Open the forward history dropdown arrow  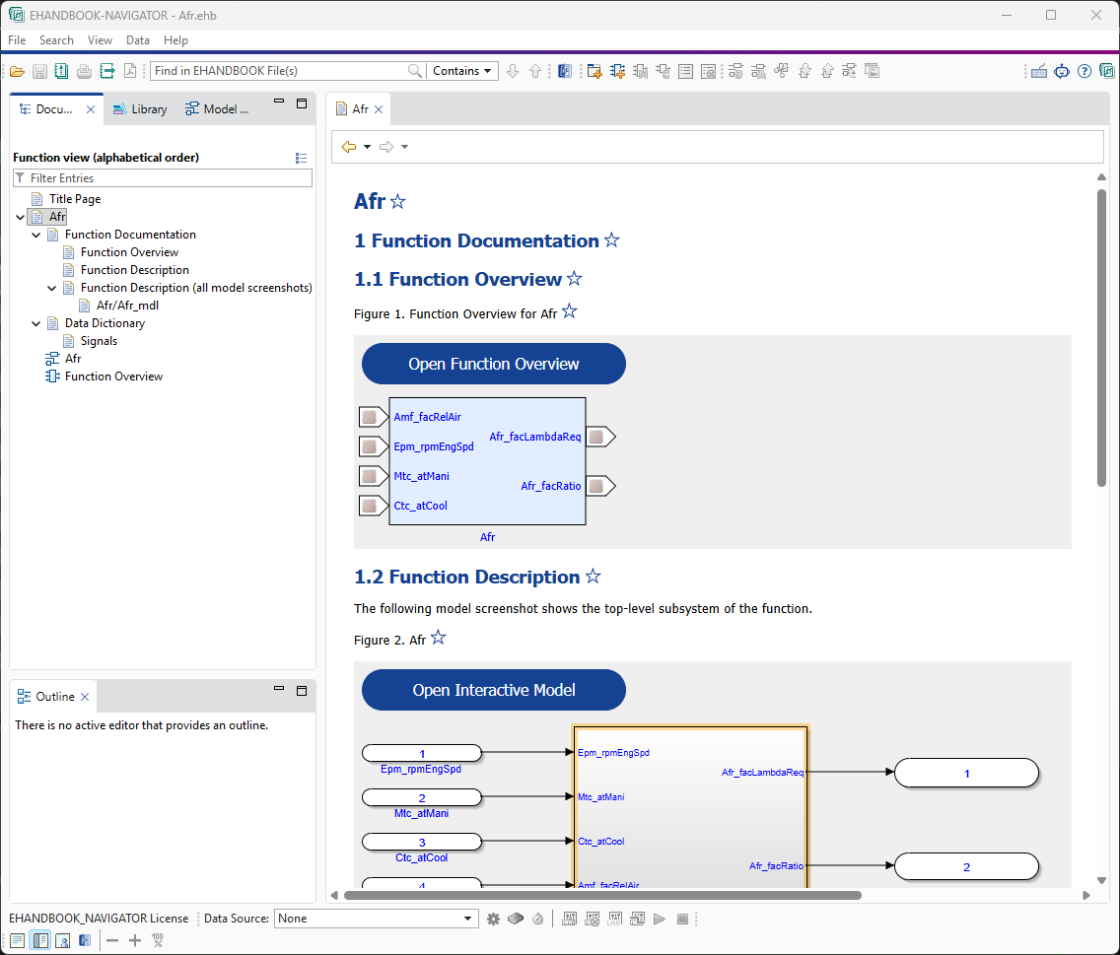click(405, 147)
